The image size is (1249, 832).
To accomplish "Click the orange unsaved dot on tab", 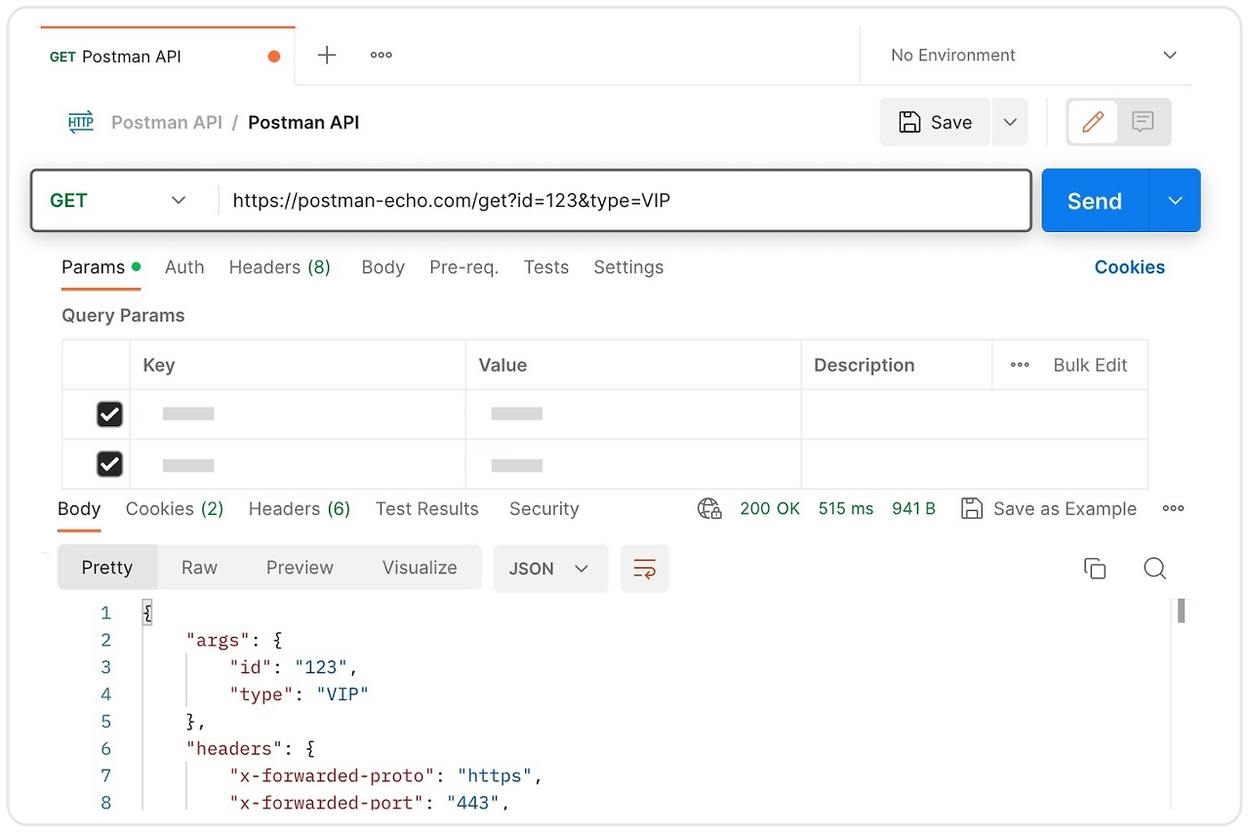I will pos(274,57).
